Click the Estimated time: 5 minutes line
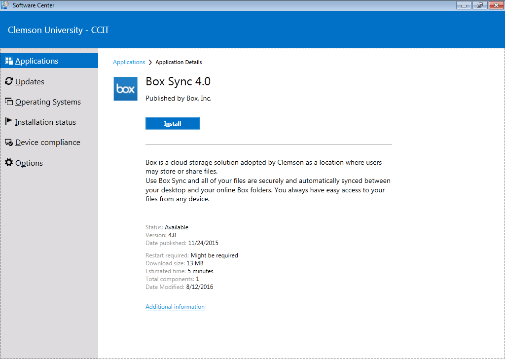The image size is (505, 359). (x=180, y=271)
